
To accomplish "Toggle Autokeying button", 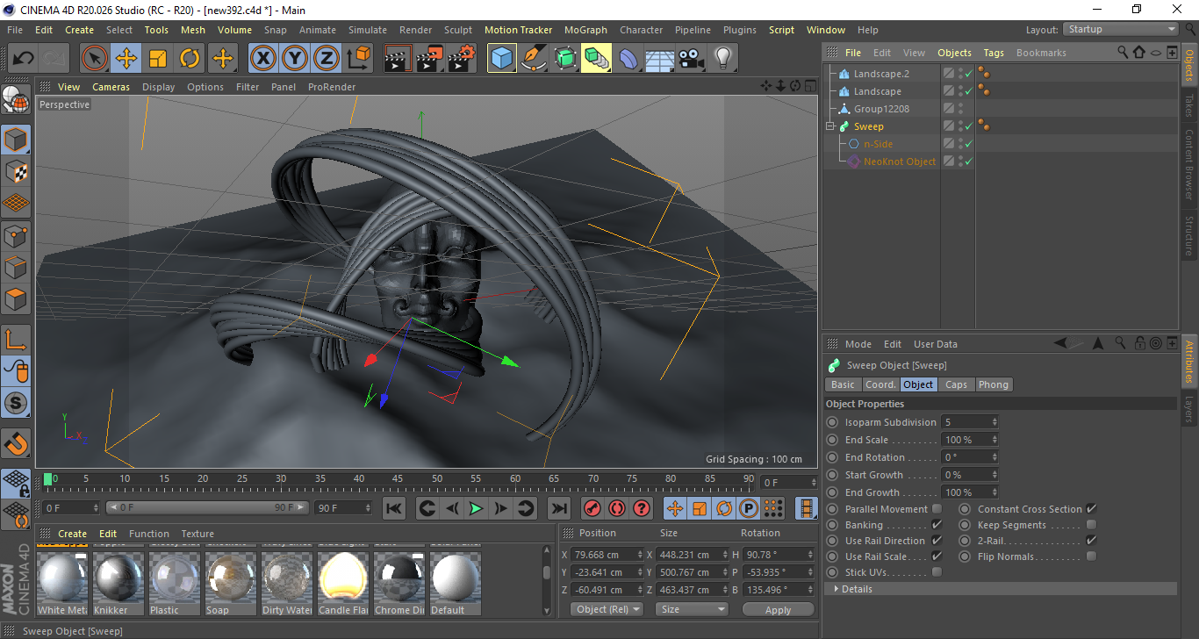I will coord(617,507).
